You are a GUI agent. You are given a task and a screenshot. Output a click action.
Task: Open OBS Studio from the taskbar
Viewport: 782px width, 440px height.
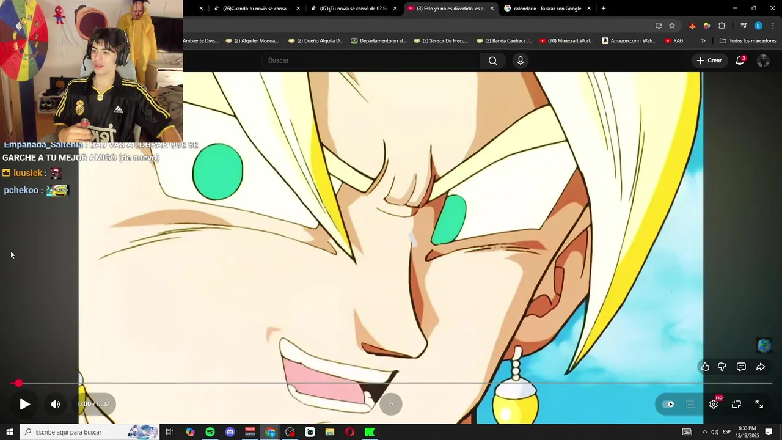tap(290, 432)
